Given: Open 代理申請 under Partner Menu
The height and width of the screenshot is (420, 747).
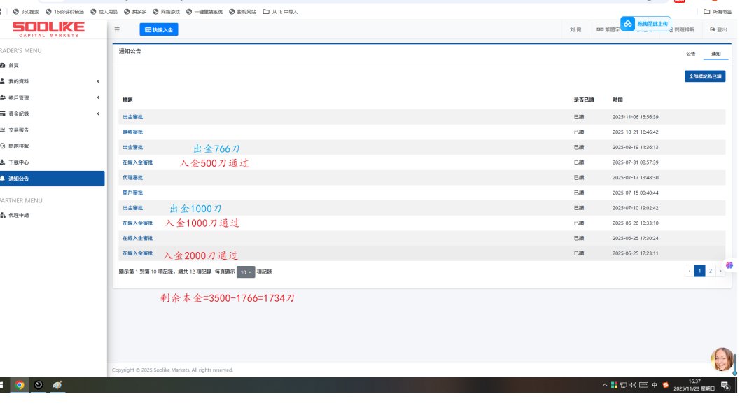Looking at the screenshot, I should point(19,215).
